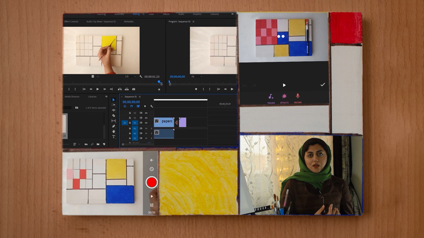This screenshot has height=238, width=424.
Task: Click Automate to Sequence icon in Project panel
Action: click(86, 144)
